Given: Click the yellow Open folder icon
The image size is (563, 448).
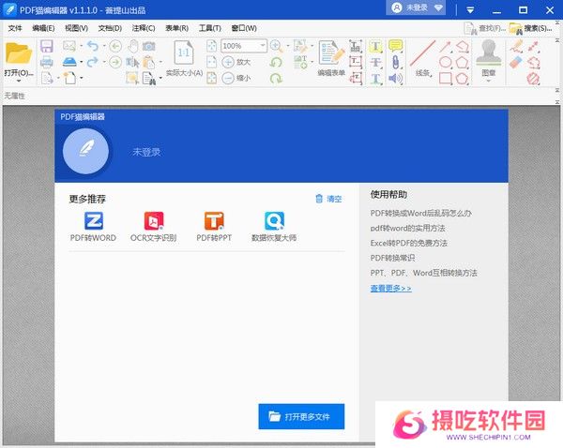Looking at the screenshot, I should coord(19,53).
